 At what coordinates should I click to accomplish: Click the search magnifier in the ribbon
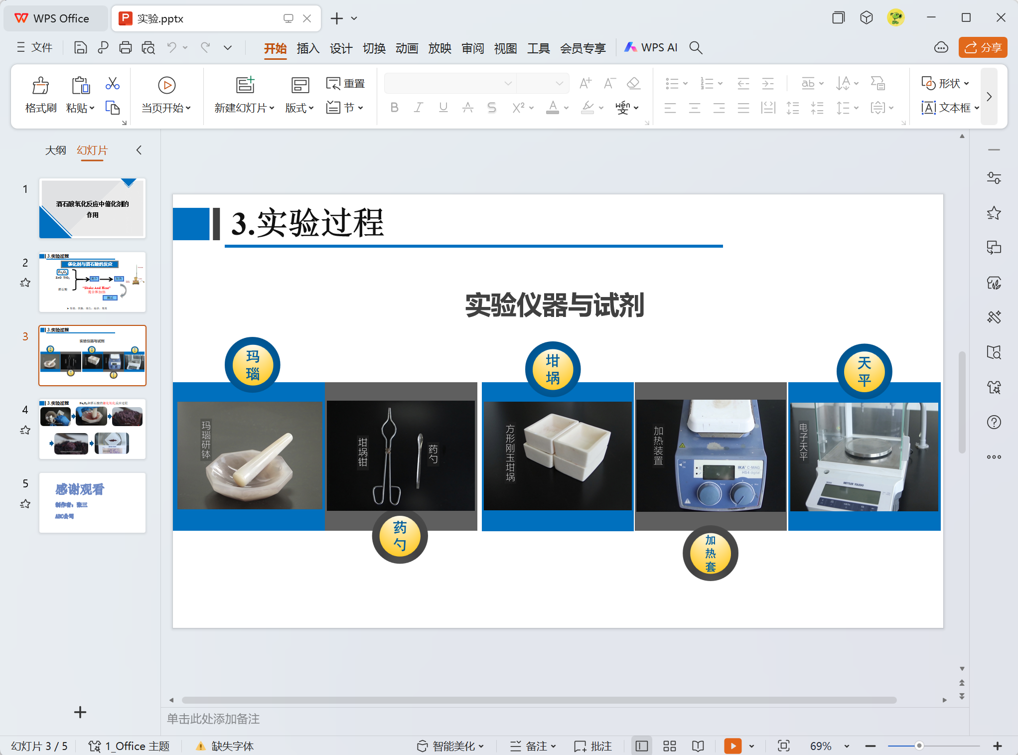tap(696, 47)
